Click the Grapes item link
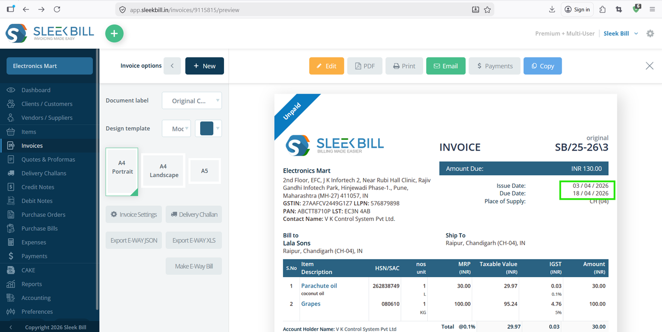Screen dimensions: 662x332 311,304
